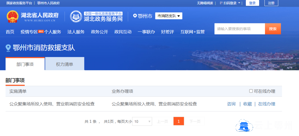Open the 好差评 navigation item
Viewport: 299px width, 136px height.
pyautogui.click(x=167, y=32)
